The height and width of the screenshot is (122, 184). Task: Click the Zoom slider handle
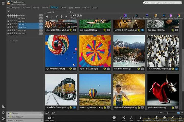(167, 113)
